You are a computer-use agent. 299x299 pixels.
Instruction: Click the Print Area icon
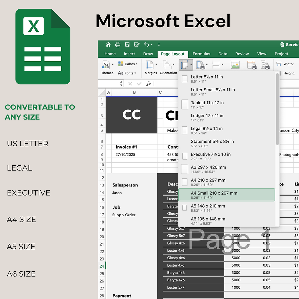tap(201, 65)
